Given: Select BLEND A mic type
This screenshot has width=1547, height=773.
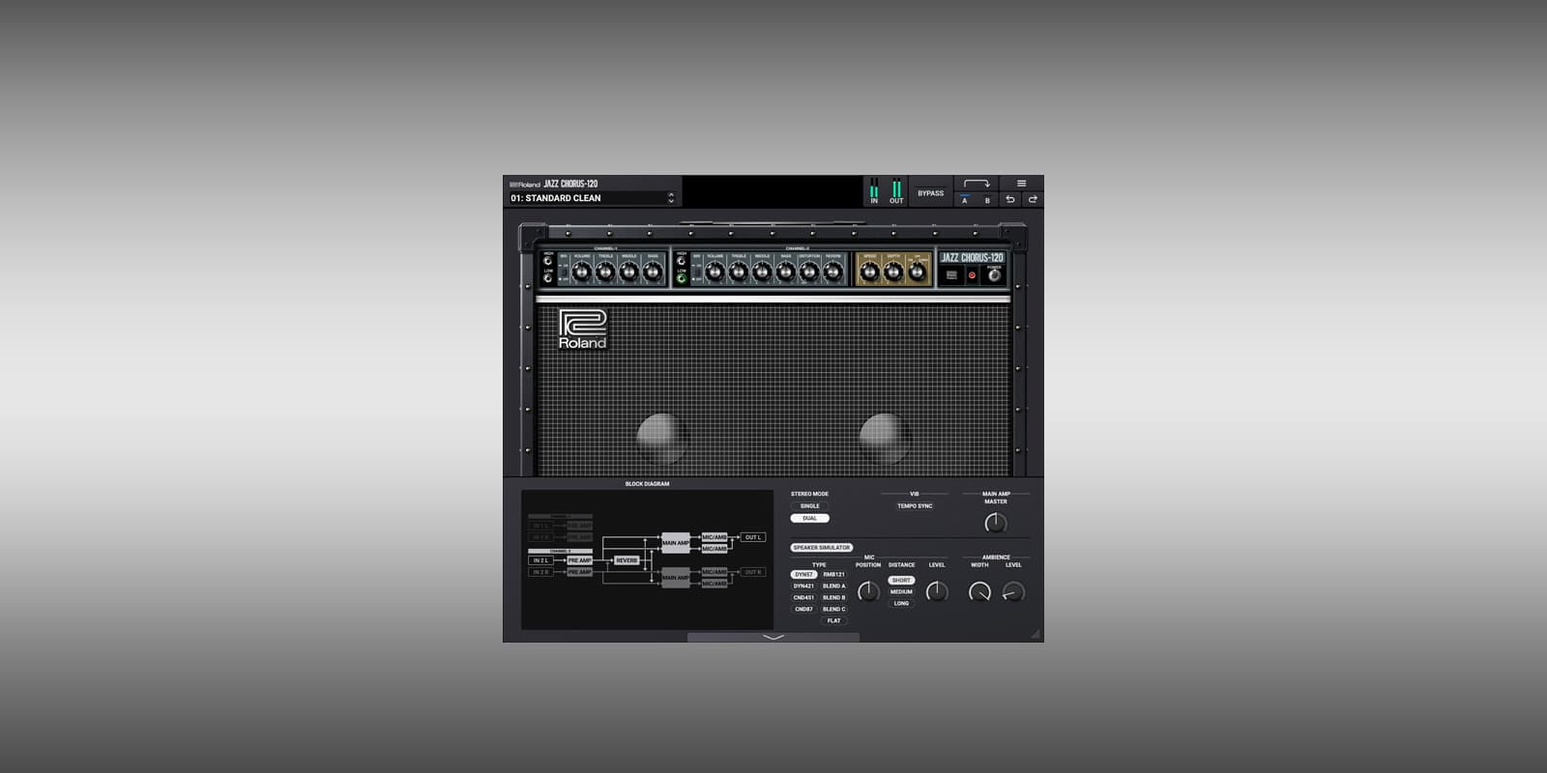Looking at the screenshot, I should pyautogui.click(x=833, y=586).
